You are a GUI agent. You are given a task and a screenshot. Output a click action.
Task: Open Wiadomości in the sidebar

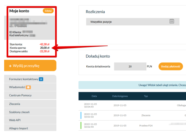(17, 87)
